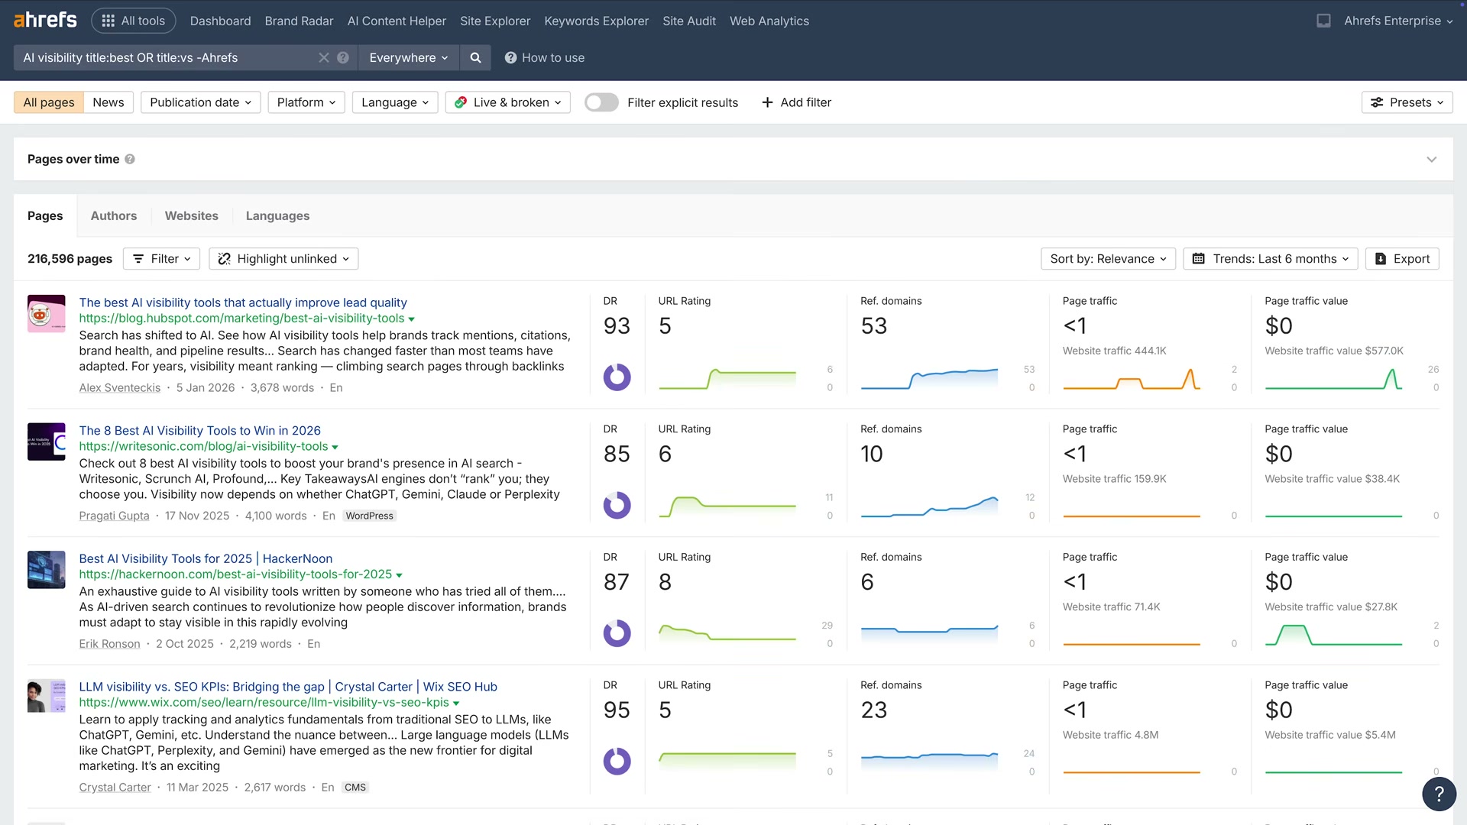Viewport: 1467px width, 825px height.
Task: Click the Ahrefs logo
Action: [x=45, y=21]
